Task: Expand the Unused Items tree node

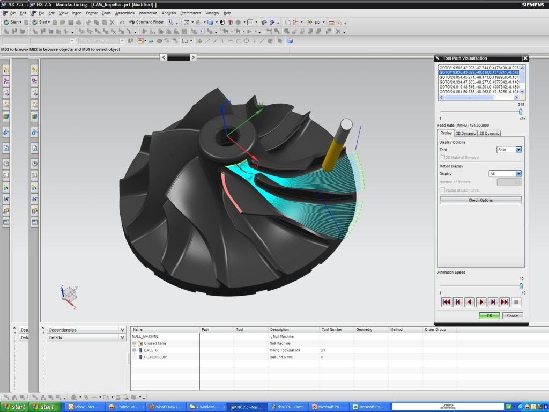Action: (133, 343)
